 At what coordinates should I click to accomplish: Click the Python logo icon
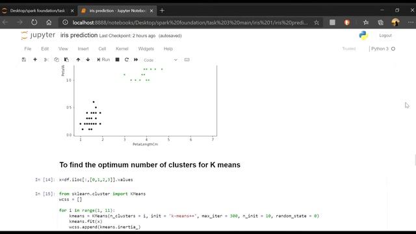[x=363, y=35]
